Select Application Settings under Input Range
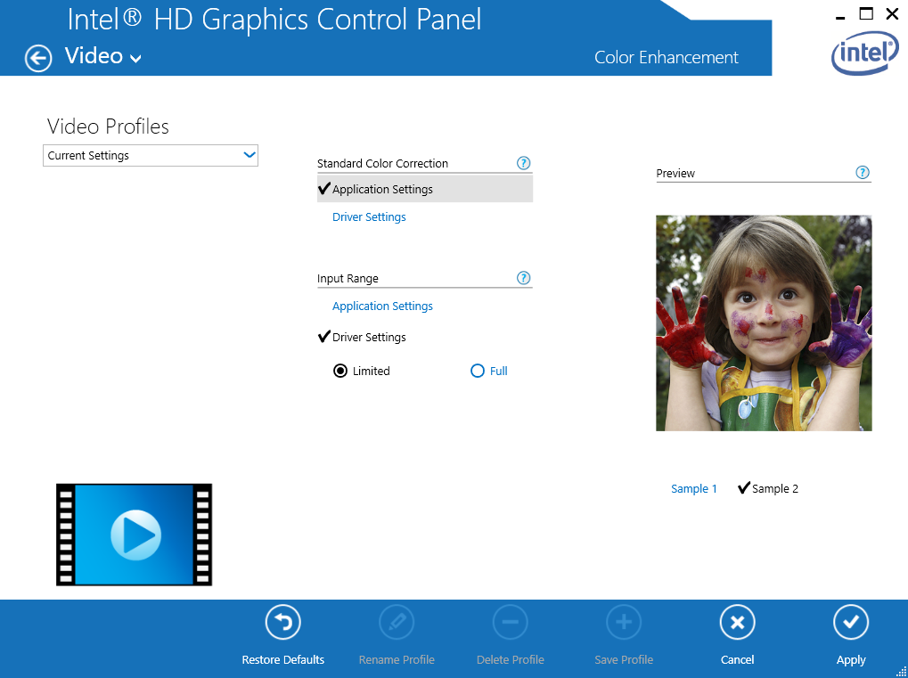The height and width of the screenshot is (678, 908). [382, 306]
